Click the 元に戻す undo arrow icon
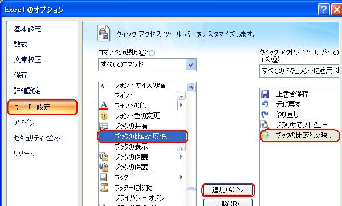Viewport: 342px width, 206px height. (265, 104)
